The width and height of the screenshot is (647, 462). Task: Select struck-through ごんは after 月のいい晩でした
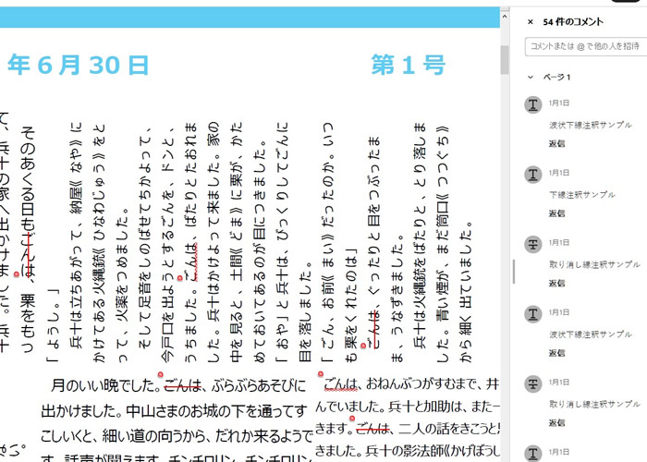182,386
